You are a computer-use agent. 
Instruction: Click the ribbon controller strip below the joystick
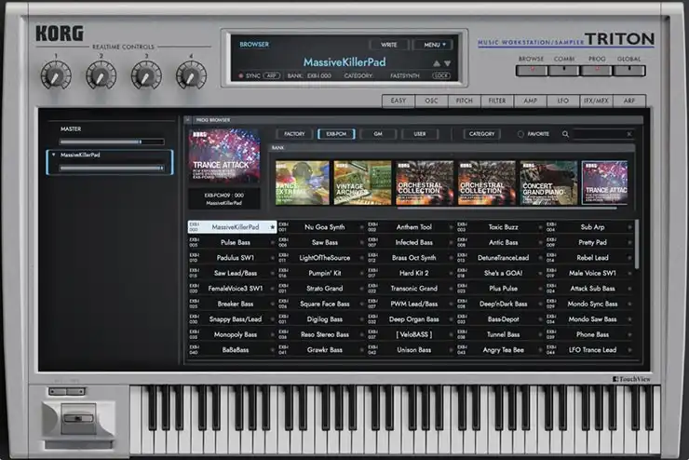78,445
